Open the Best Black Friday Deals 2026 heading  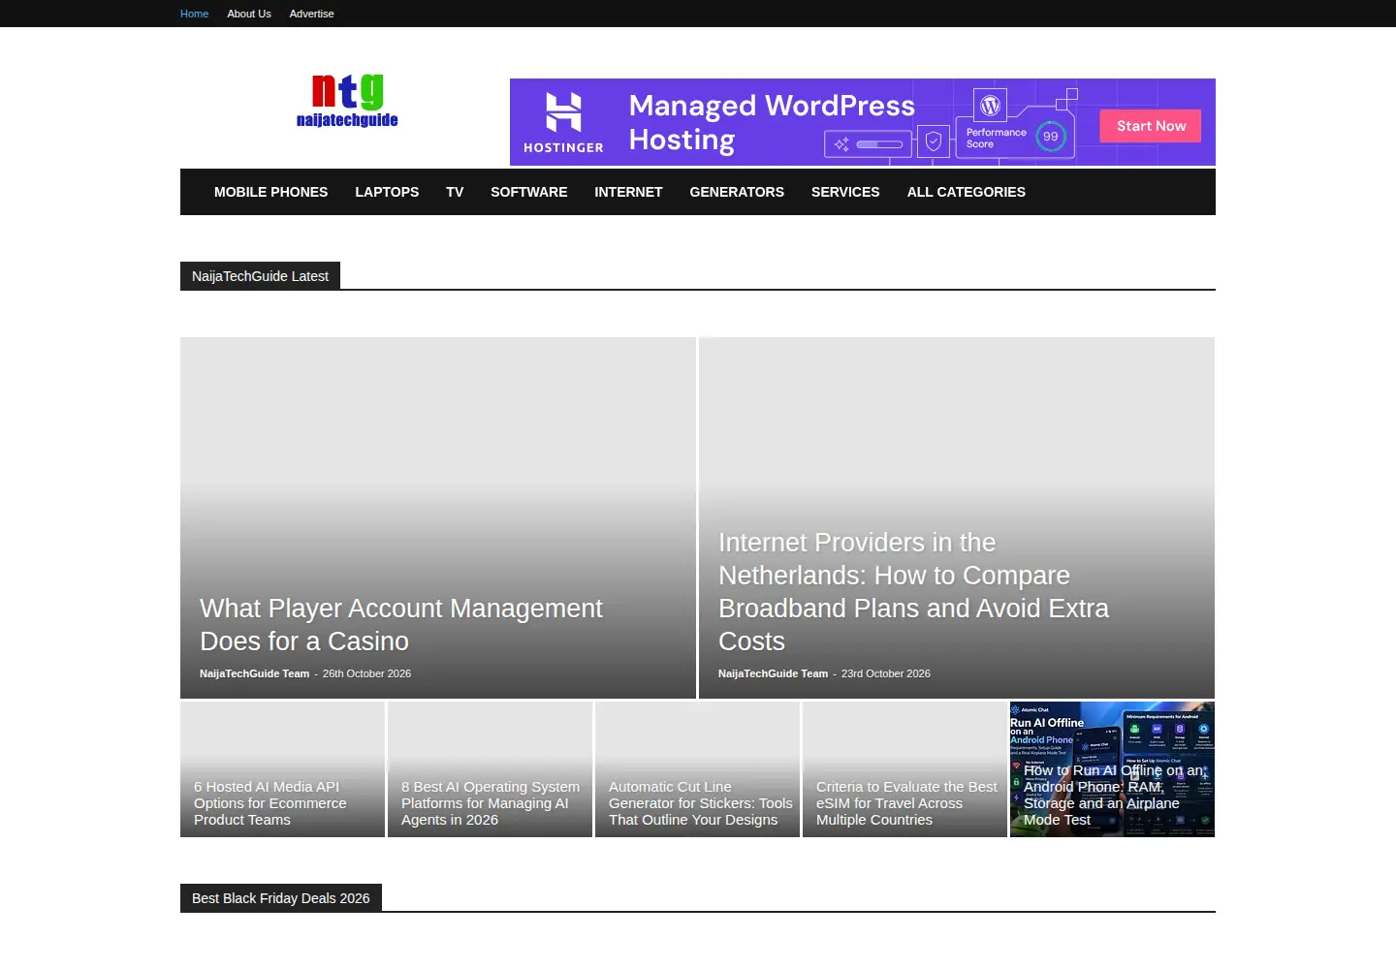(281, 898)
